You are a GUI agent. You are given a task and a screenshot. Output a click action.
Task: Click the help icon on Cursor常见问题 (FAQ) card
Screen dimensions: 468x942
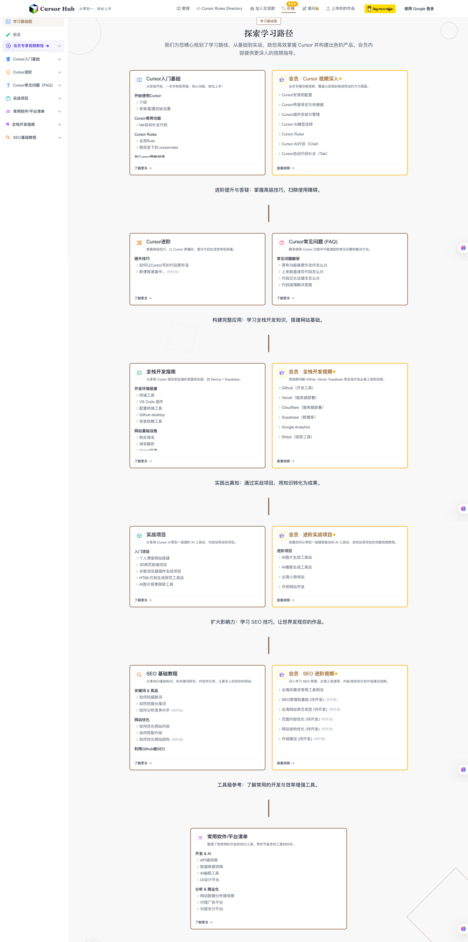pos(282,243)
